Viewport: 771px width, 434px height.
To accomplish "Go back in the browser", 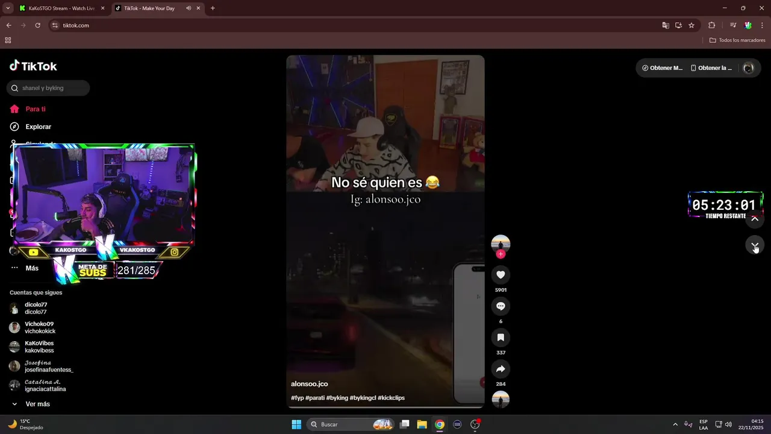I will coord(8,25).
